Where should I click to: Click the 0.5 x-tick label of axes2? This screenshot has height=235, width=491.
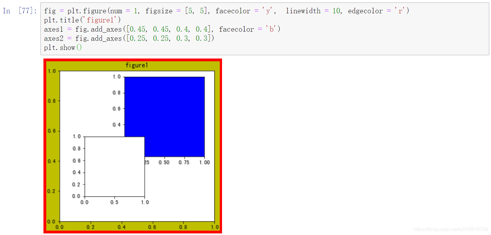pos(115,202)
